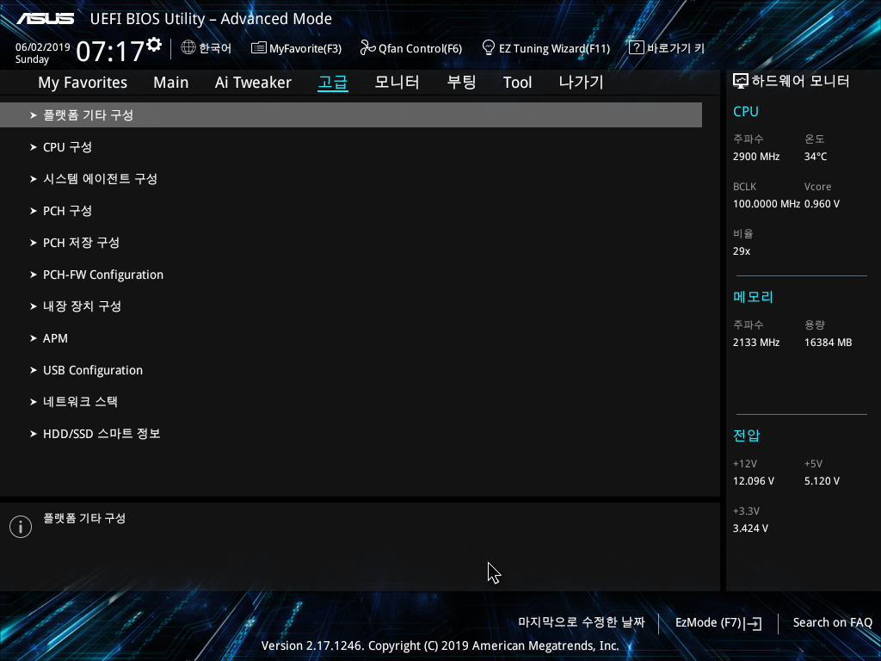Click the 07:17 clock display

(x=111, y=52)
